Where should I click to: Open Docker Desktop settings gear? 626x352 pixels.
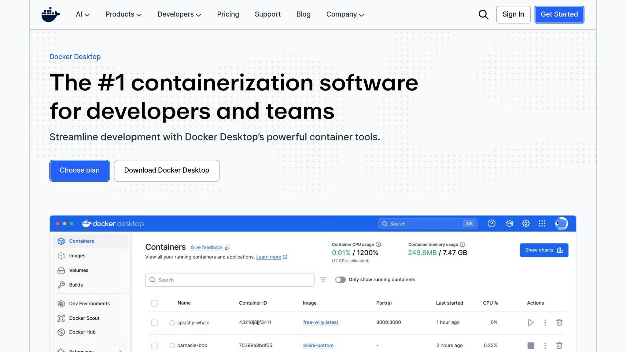(526, 223)
